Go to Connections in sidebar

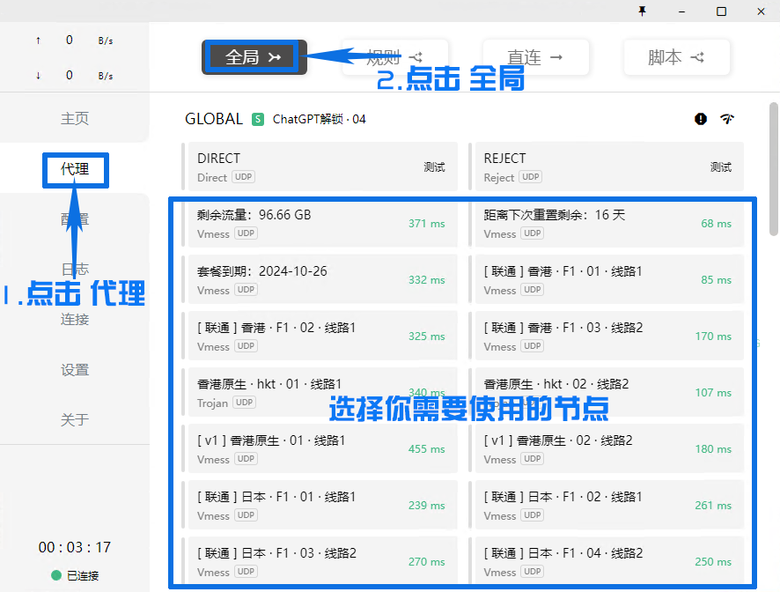pos(75,319)
